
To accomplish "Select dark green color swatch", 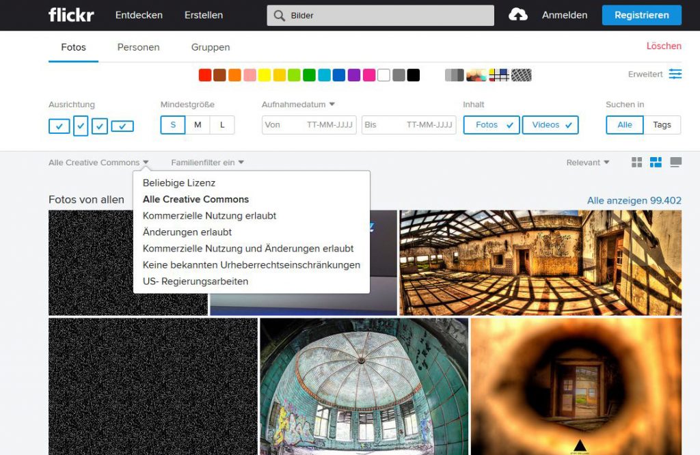I will pyautogui.click(x=310, y=75).
